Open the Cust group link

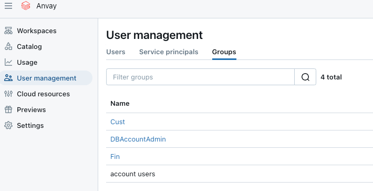coord(118,122)
